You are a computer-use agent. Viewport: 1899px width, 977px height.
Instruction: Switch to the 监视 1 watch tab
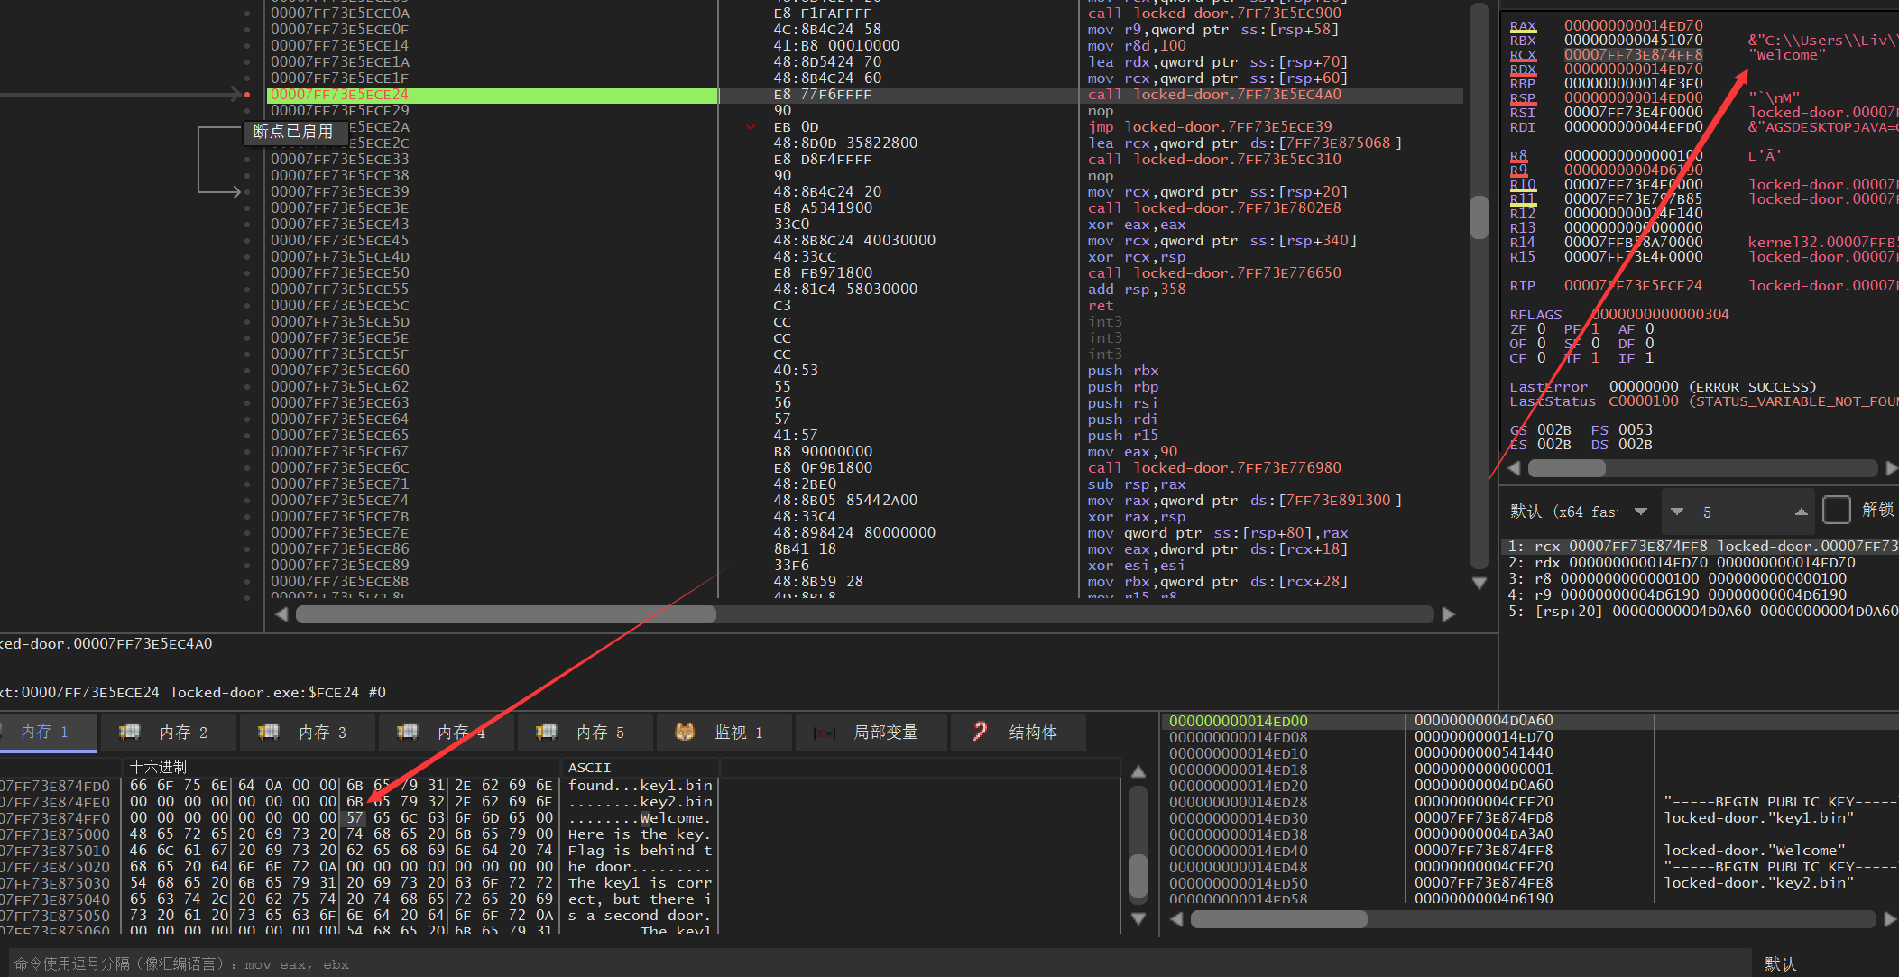(x=724, y=733)
